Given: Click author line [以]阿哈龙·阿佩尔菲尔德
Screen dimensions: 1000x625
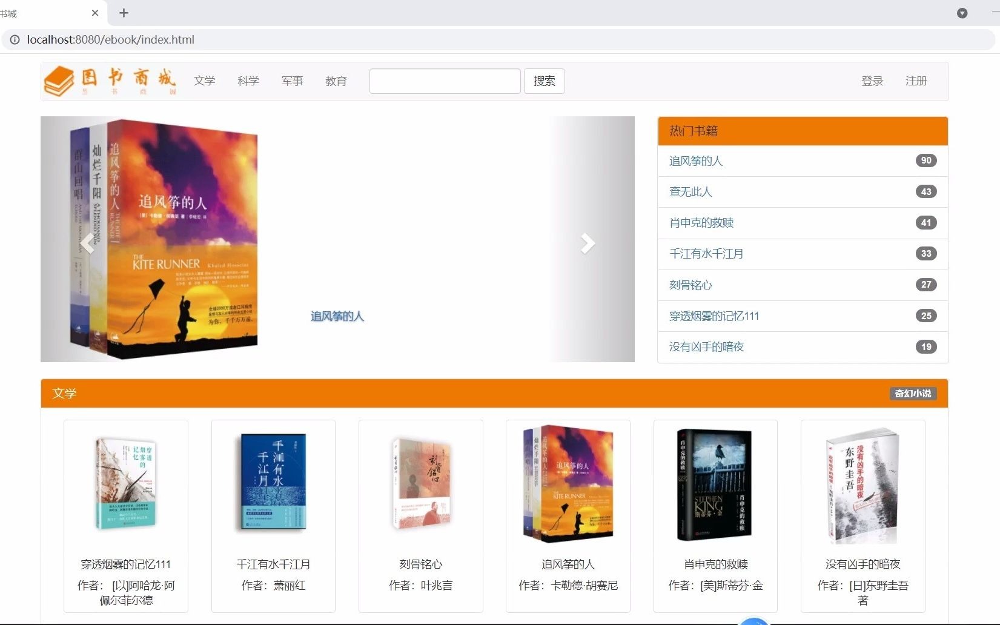Looking at the screenshot, I should tap(126, 593).
